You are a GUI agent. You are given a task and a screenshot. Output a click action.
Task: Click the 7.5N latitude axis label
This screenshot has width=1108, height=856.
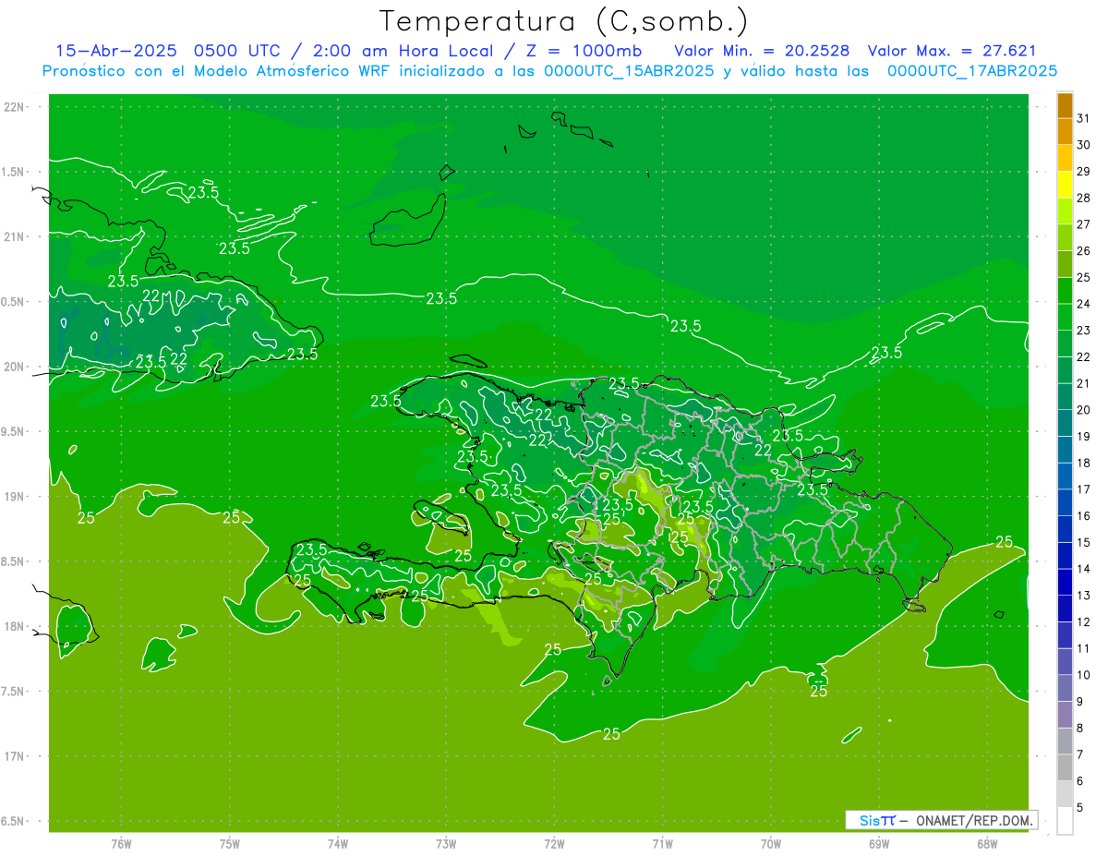(14, 692)
